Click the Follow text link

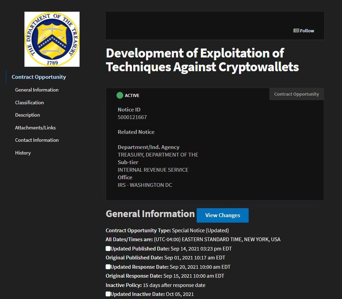pos(307,31)
